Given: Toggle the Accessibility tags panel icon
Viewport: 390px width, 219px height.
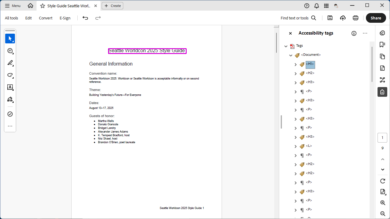Looking at the screenshot, I should [382, 92].
